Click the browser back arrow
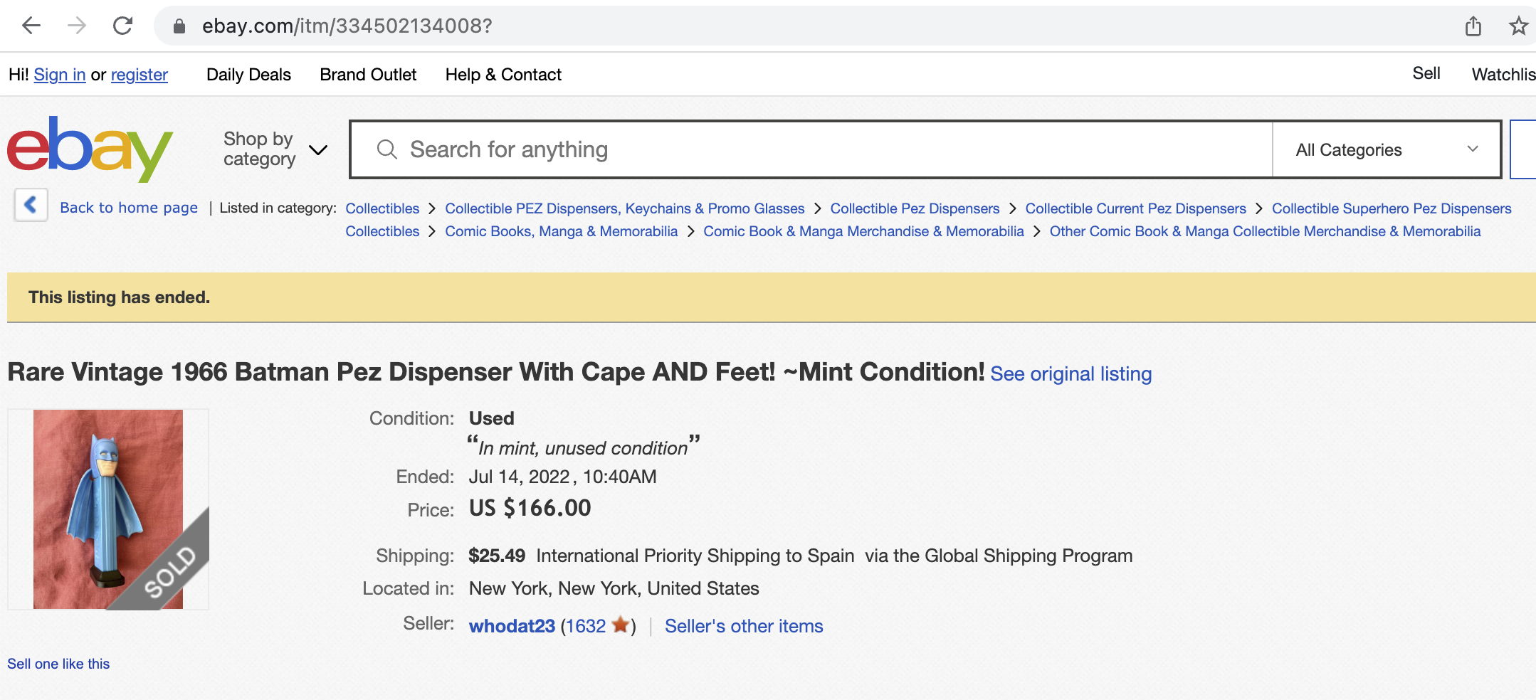This screenshot has width=1536, height=700. (31, 26)
